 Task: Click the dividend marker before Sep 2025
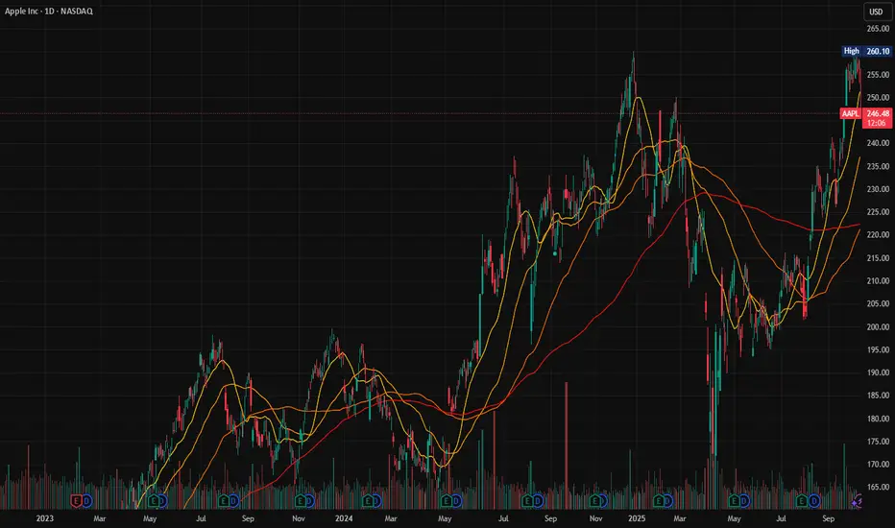click(814, 501)
